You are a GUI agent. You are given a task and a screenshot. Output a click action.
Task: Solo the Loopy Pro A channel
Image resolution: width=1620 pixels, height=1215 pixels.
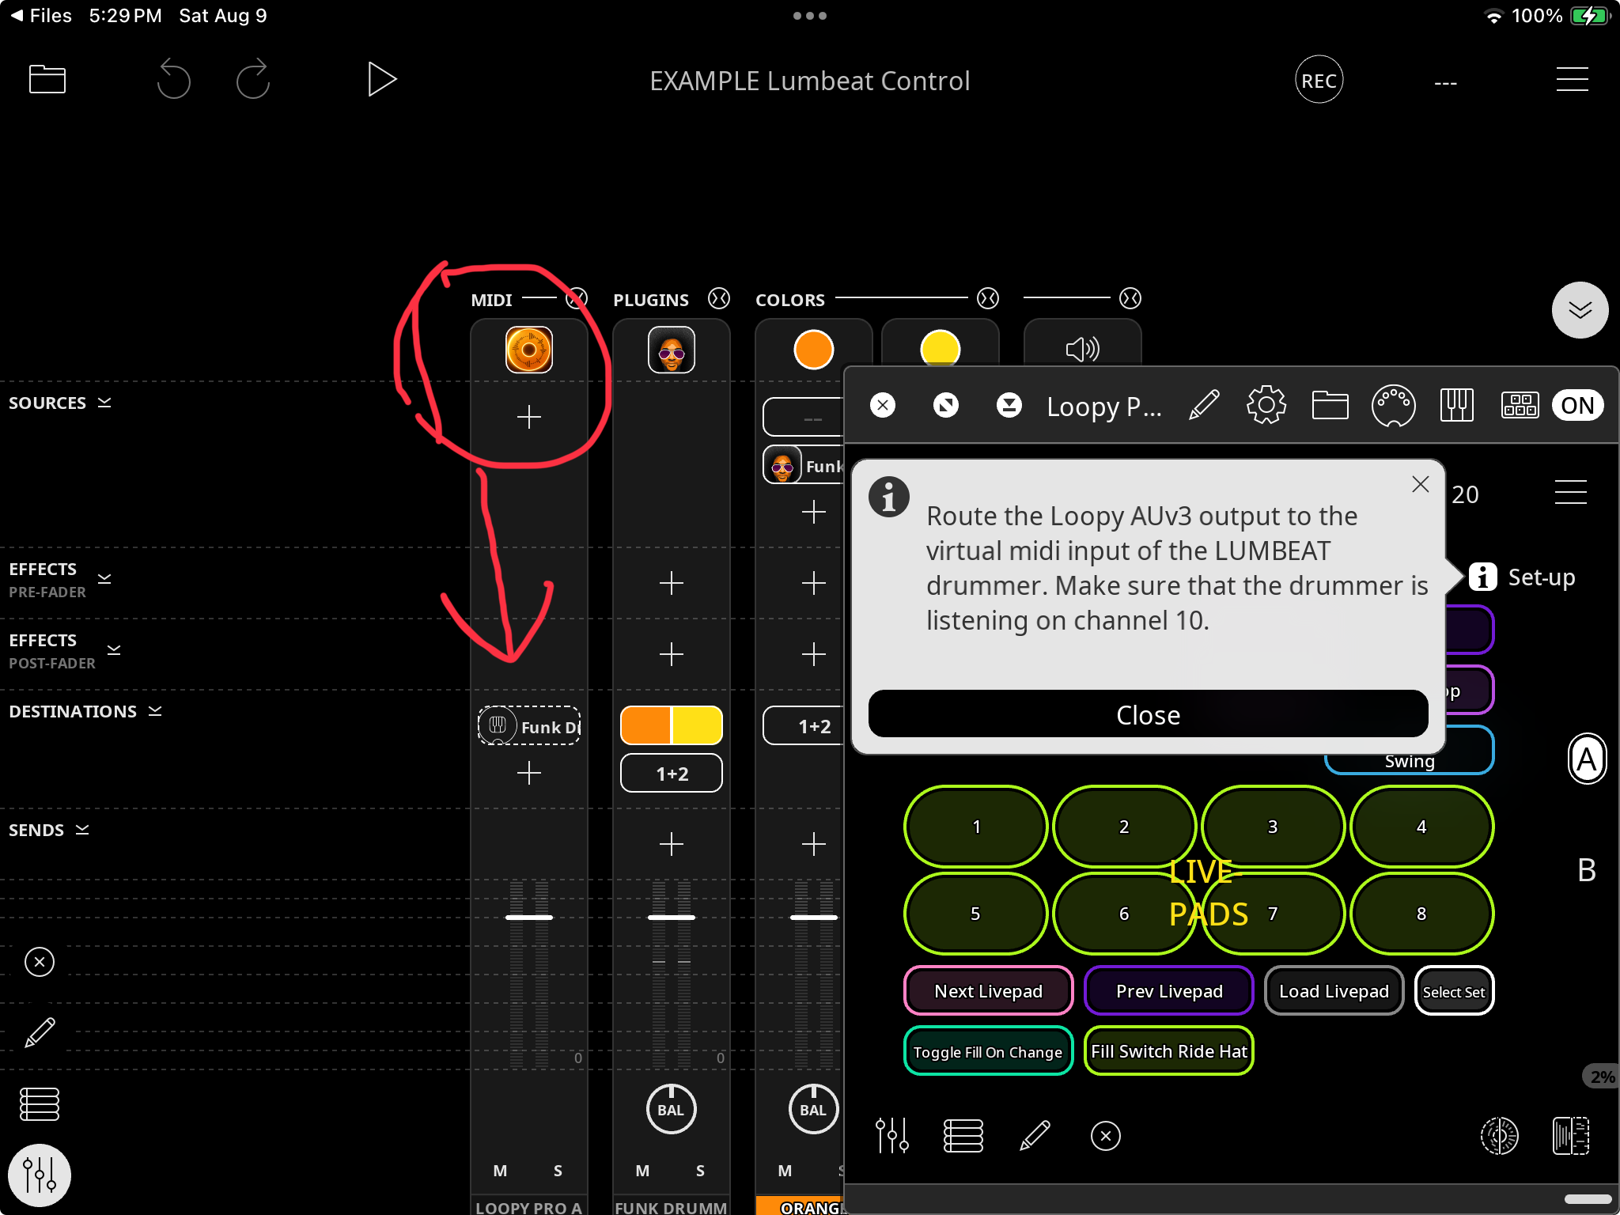click(558, 1171)
